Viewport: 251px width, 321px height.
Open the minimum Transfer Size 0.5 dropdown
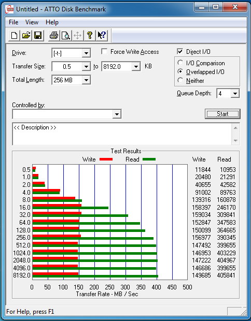86,67
